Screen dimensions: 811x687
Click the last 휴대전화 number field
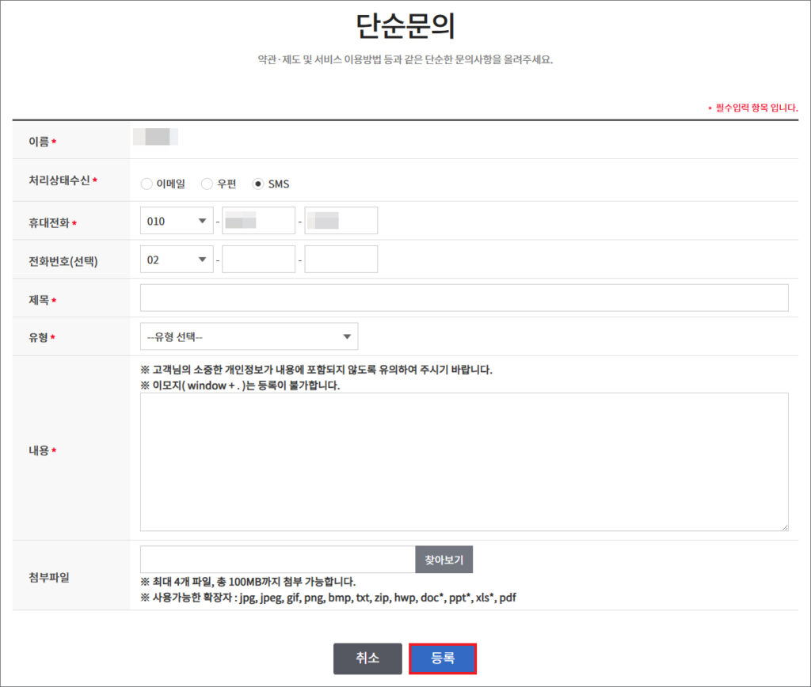[x=341, y=221]
